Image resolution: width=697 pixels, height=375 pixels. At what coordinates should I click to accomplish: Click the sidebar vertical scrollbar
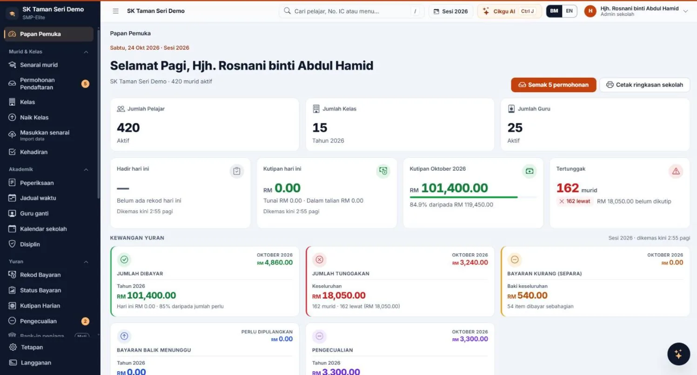[x=98, y=114]
